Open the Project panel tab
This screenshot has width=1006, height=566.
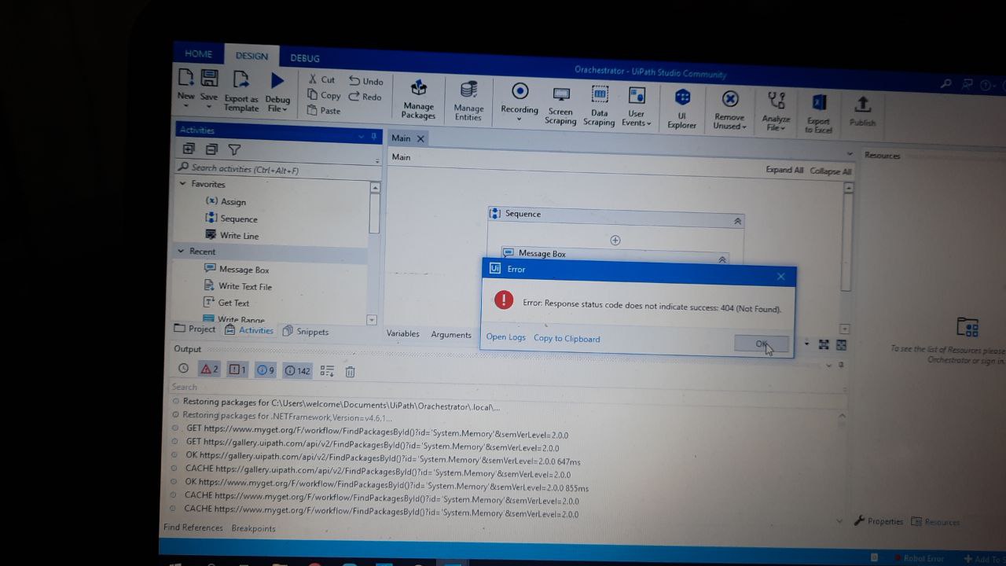[x=195, y=329]
